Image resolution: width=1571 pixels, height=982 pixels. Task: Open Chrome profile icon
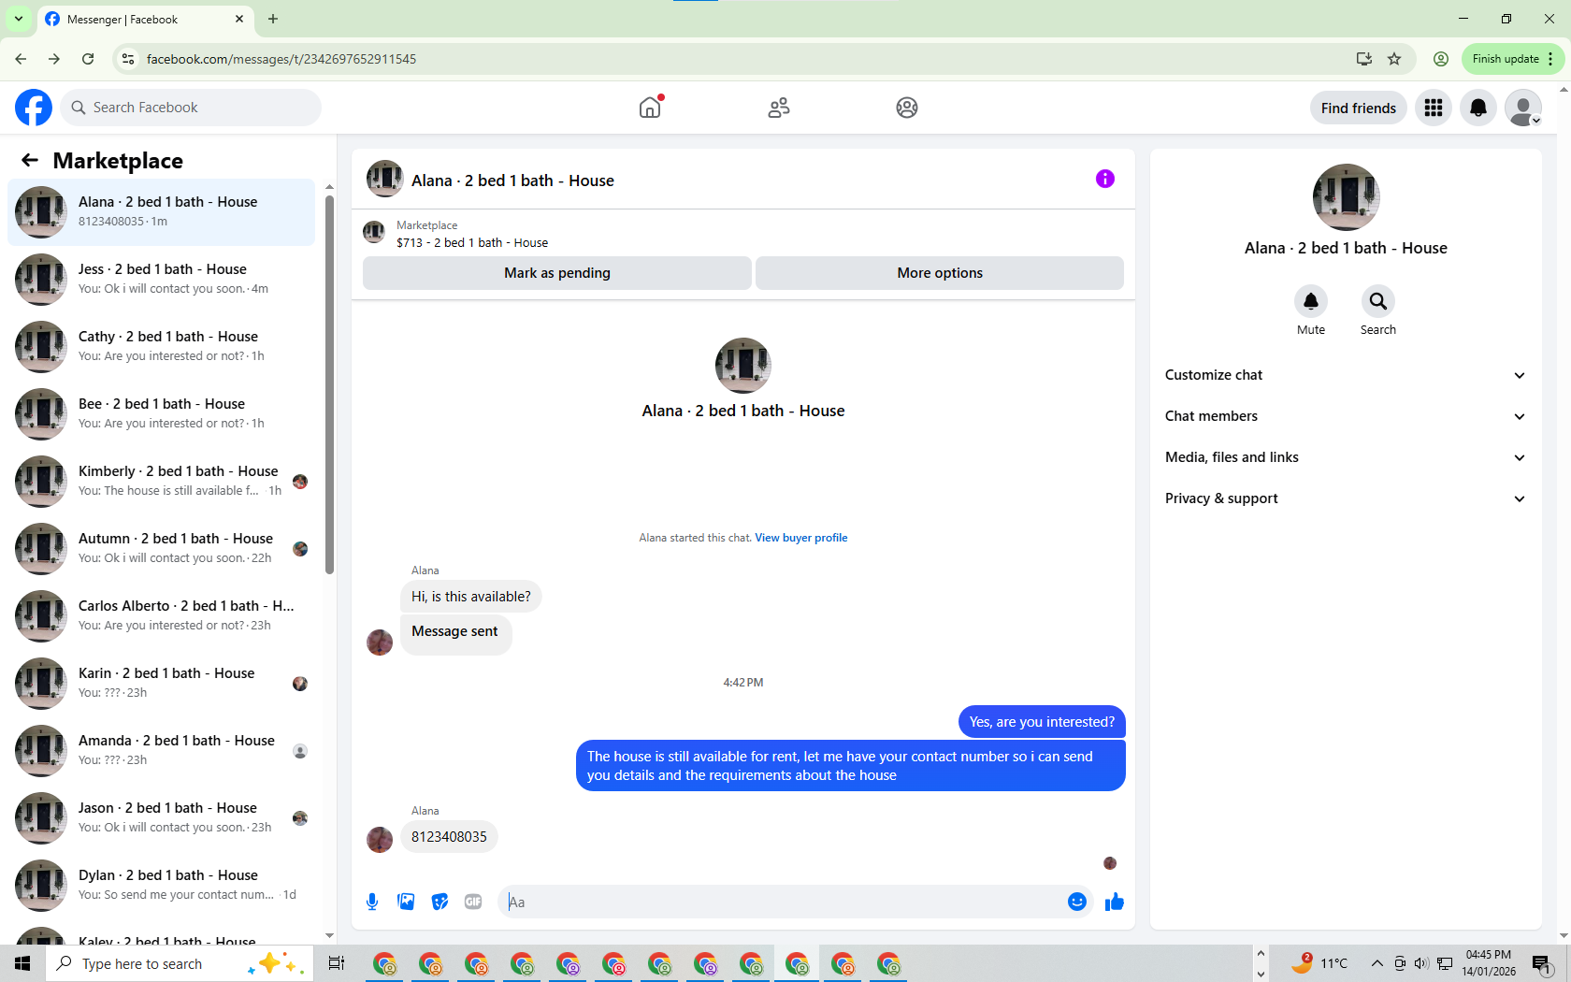pyautogui.click(x=1441, y=59)
